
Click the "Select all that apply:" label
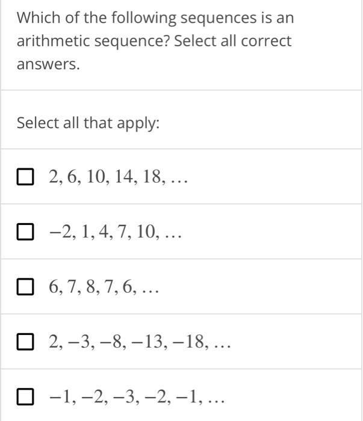click(x=88, y=123)
